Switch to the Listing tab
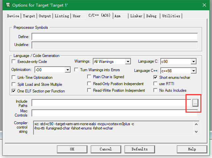The height and width of the screenshot is (158, 212). 62,16
